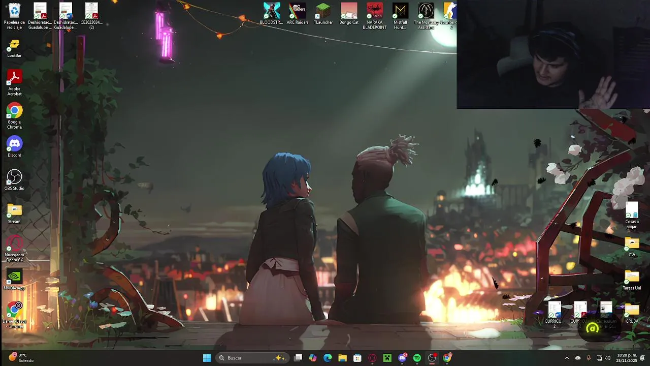
Task: Show hidden system tray icons
Action: click(567, 358)
